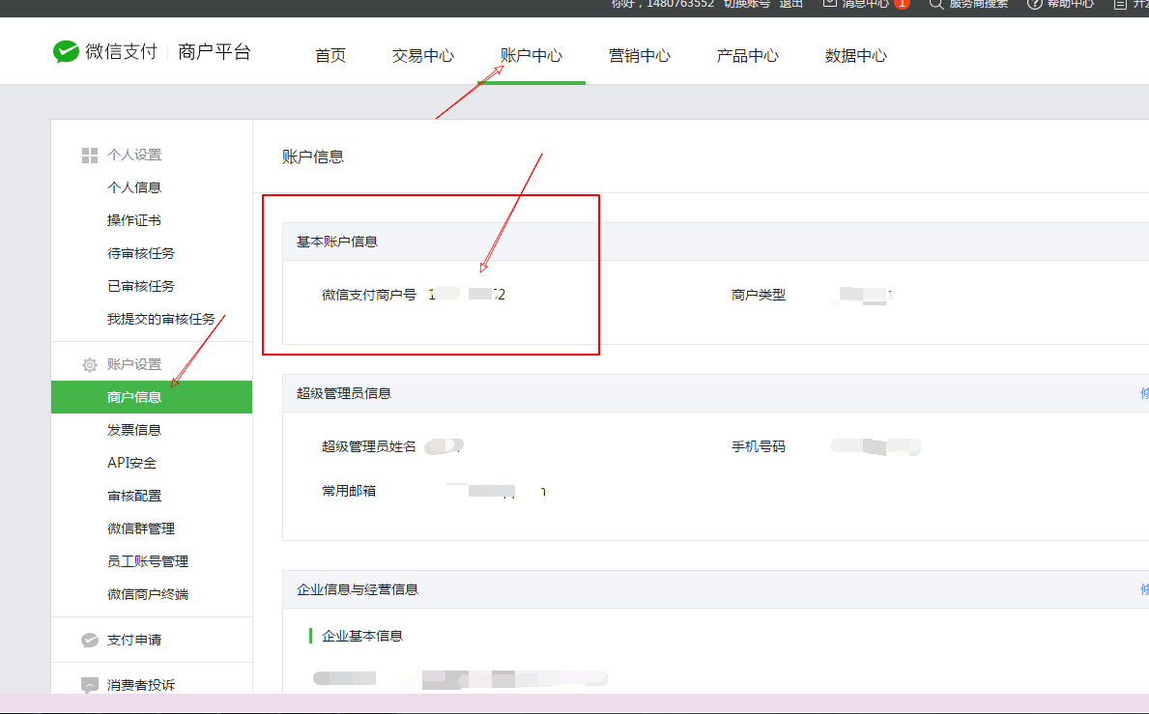This screenshot has width=1149, height=714.
Task: Click the 支付申请 chat bubble icon
Action: pos(90,640)
